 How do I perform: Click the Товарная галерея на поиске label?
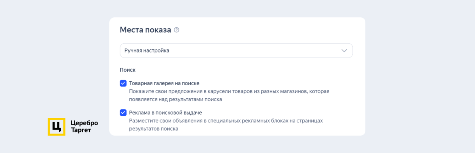point(164,83)
